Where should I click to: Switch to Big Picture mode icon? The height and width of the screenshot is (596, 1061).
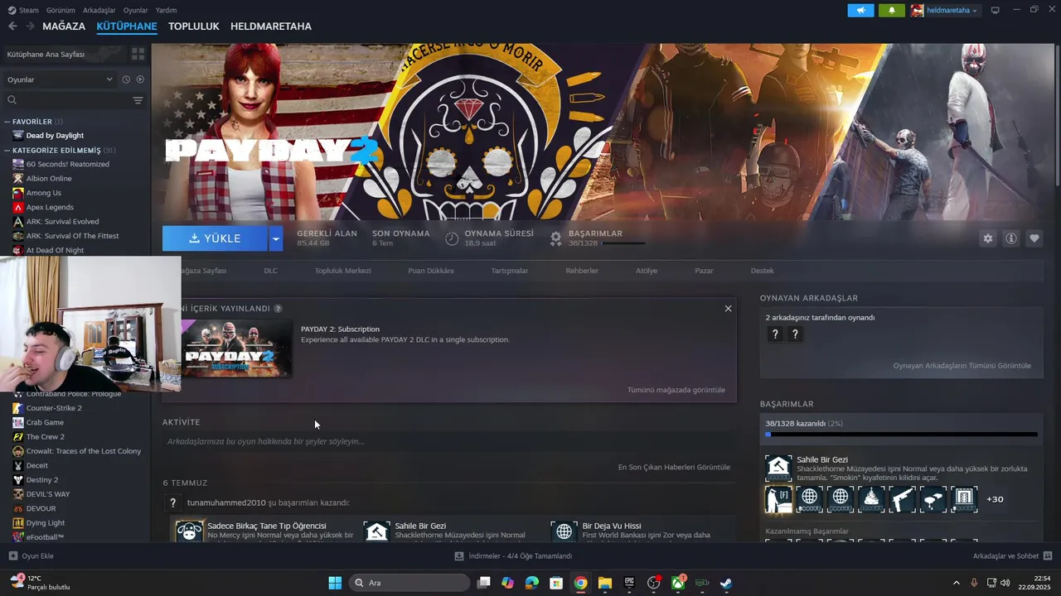click(995, 10)
